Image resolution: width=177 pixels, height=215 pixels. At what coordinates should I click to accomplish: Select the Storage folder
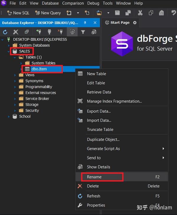point(32,104)
